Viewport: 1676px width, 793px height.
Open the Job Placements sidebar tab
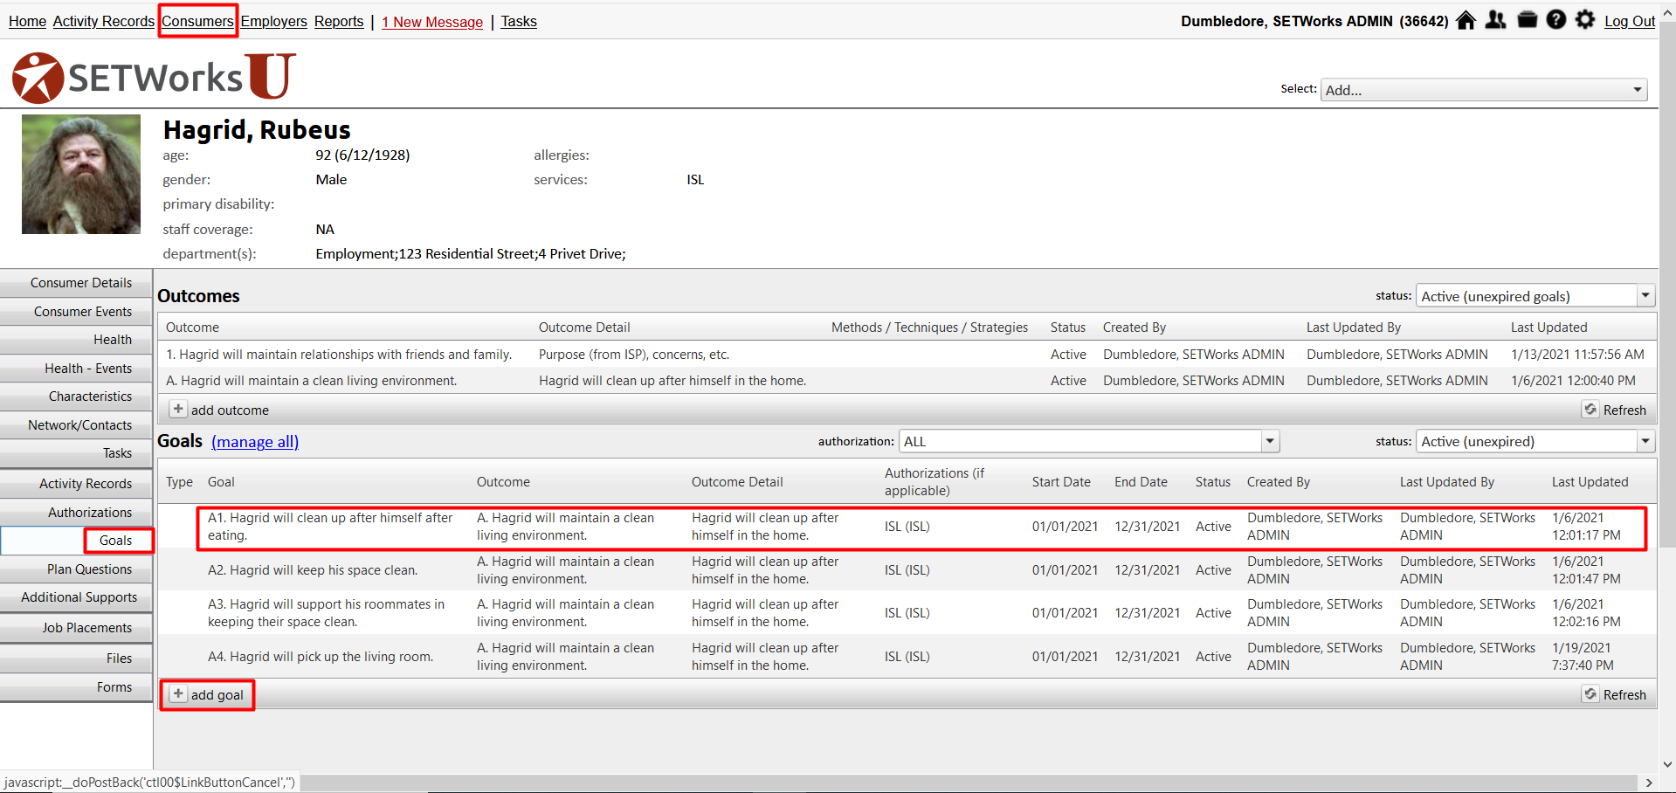pos(76,628)
